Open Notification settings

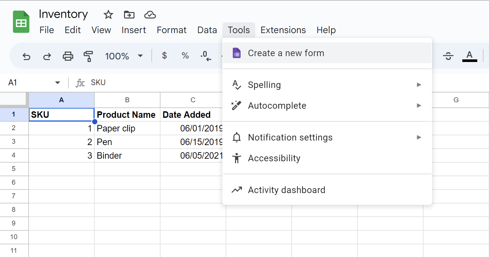tap(327, 137)
